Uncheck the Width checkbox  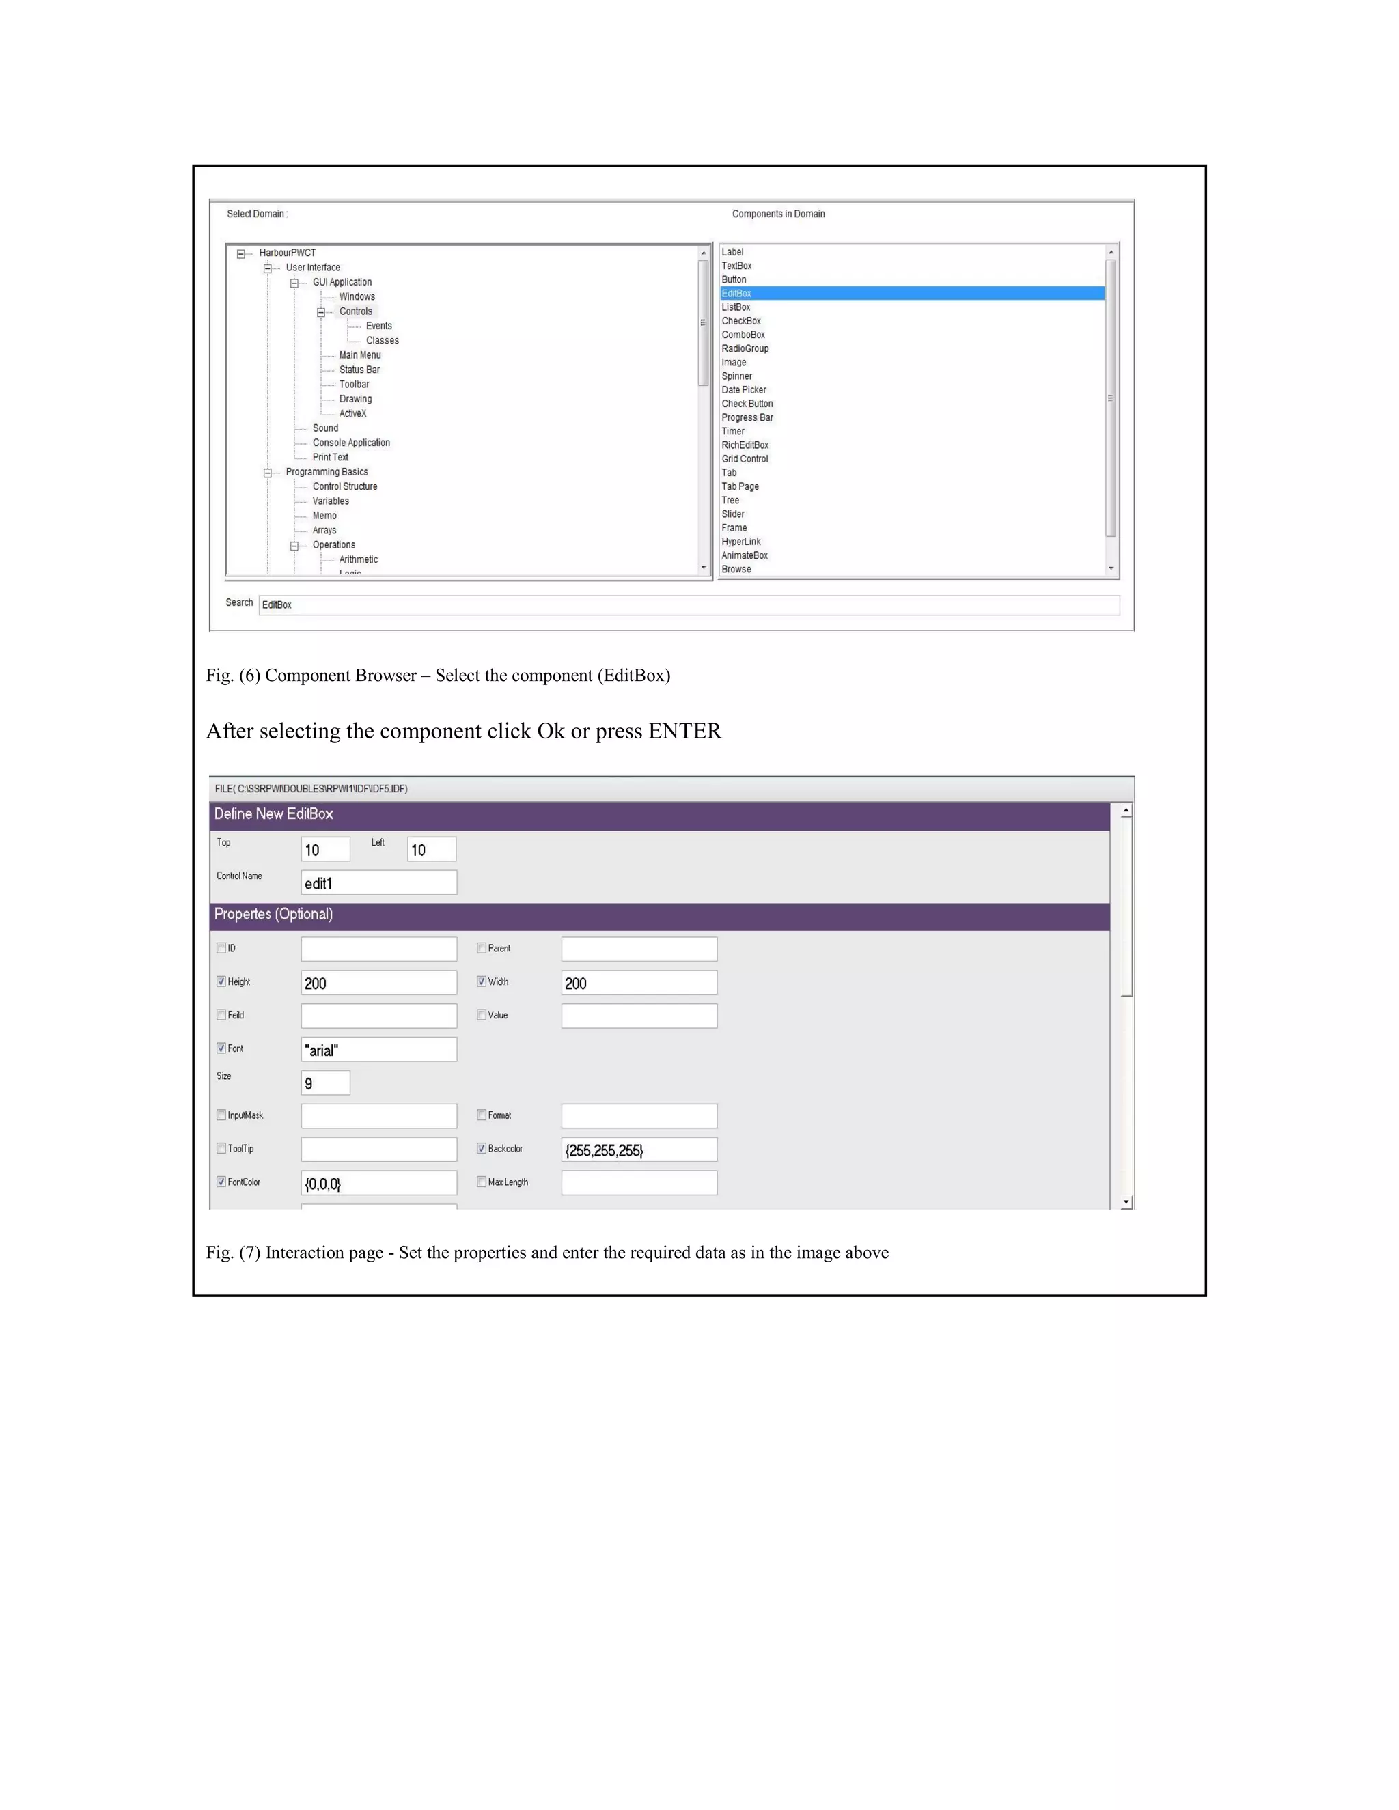(x=482, y=981)
